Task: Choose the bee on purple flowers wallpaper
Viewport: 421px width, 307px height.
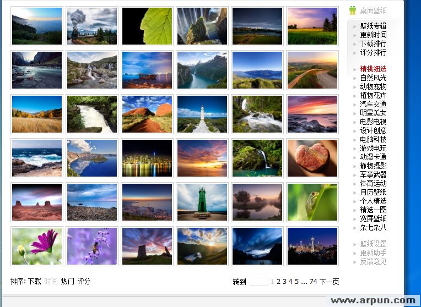Action: click(x=92, y=246)
